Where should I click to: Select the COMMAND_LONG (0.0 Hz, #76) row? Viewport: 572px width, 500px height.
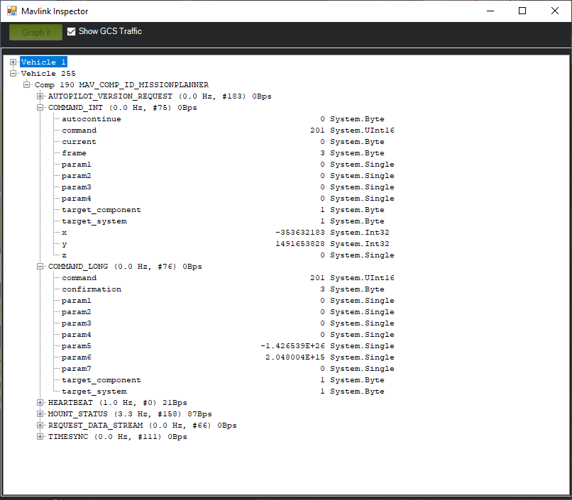click(x=125, y=267)
